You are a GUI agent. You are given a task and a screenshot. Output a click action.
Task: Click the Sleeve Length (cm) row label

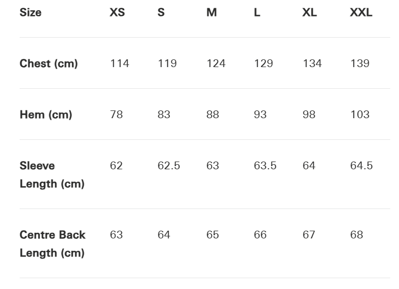[x=52, y=174]
